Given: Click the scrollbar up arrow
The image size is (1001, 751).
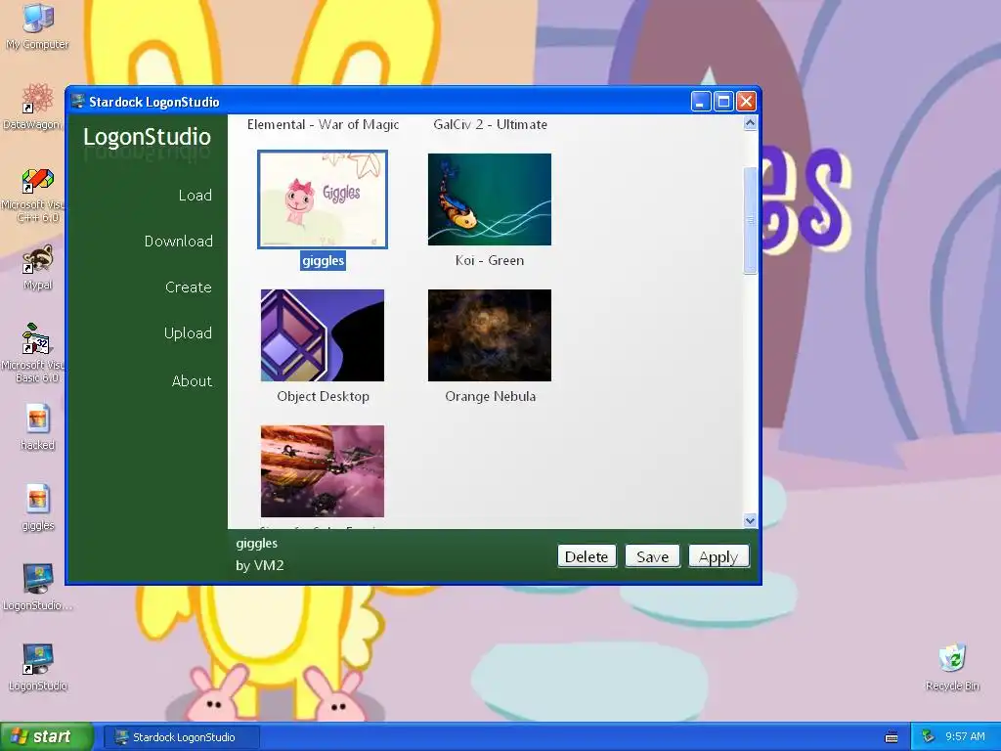Looking at the screenshot, I should [x=750, y=122].
